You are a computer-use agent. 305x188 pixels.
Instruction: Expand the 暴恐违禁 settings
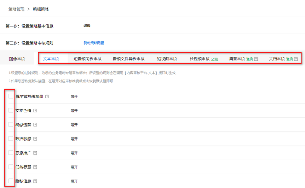coord(74,125)
